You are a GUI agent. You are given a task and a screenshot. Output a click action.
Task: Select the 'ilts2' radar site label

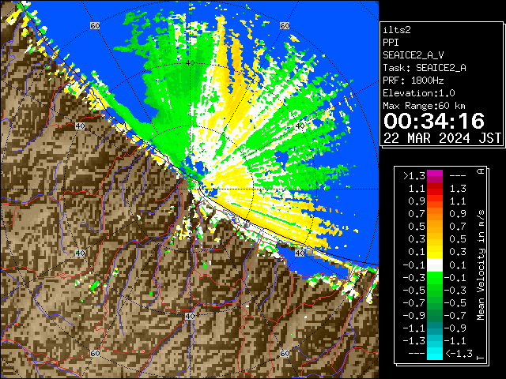[397, 30]
